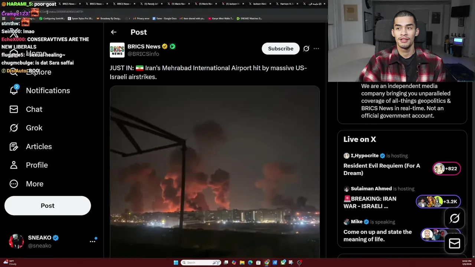Viewport: 475px width, 267px height.
Task: Open Copilot icon on the taskbar
Action: (234, 263)
